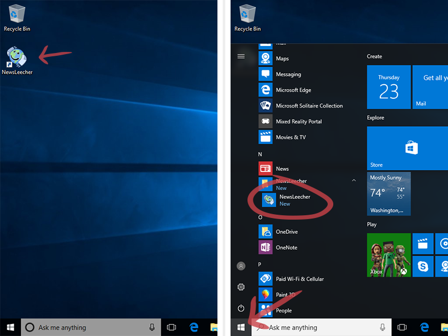Screen dimensions: 448x336
Task: Click the letter P section header
Action: point(260,264)
